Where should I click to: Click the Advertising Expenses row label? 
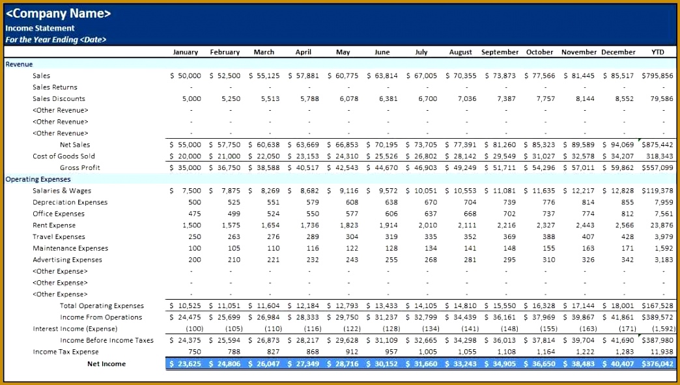[67, 259]
